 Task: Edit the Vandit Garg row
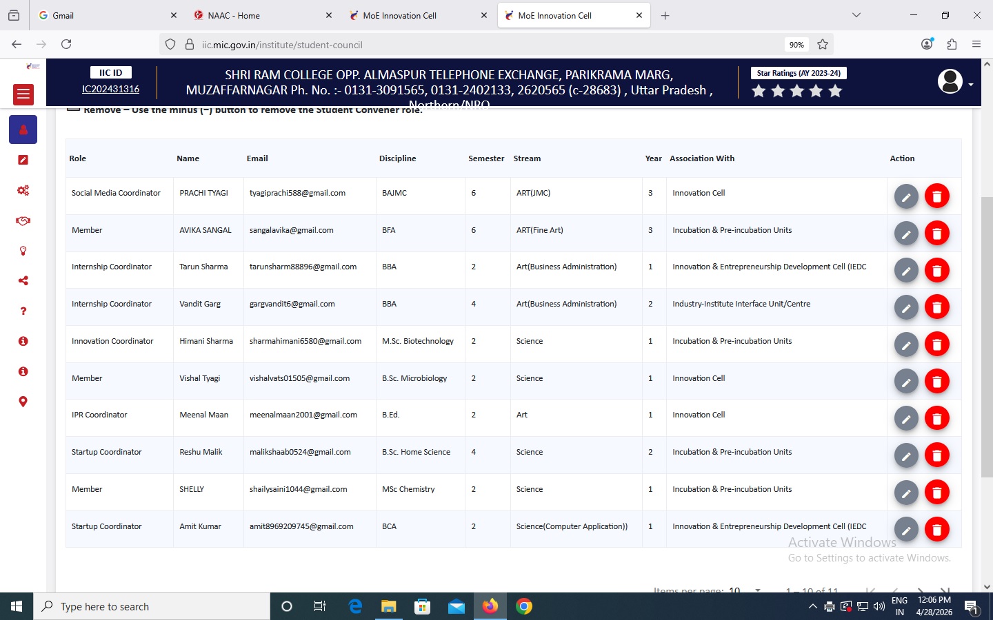coord(906,307)
